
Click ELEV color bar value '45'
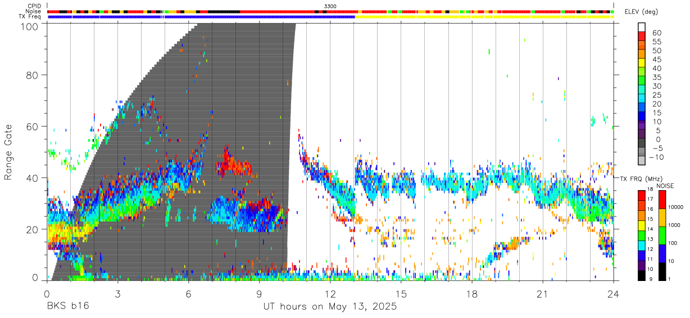pos(656,59)
